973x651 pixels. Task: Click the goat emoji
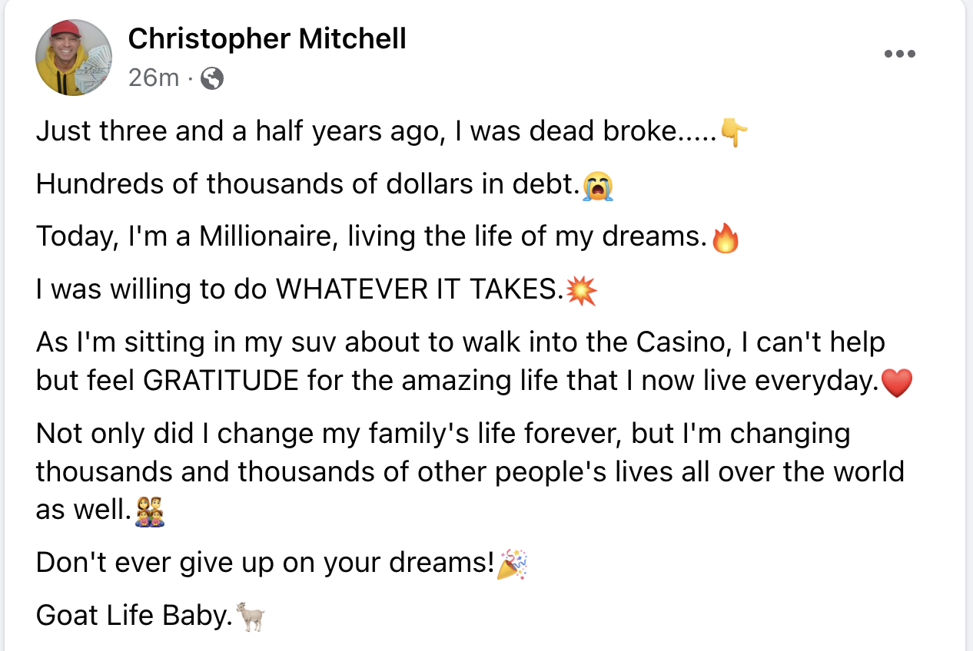(x=250, y=616)
